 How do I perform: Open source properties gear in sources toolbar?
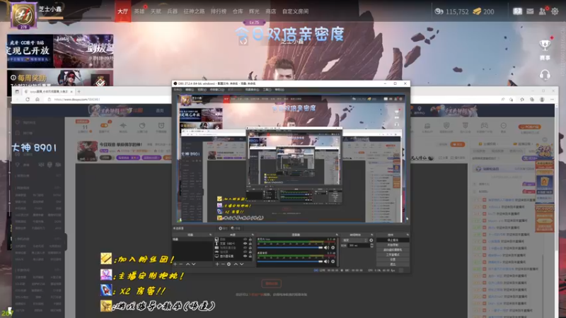click(x=229, y=264)
